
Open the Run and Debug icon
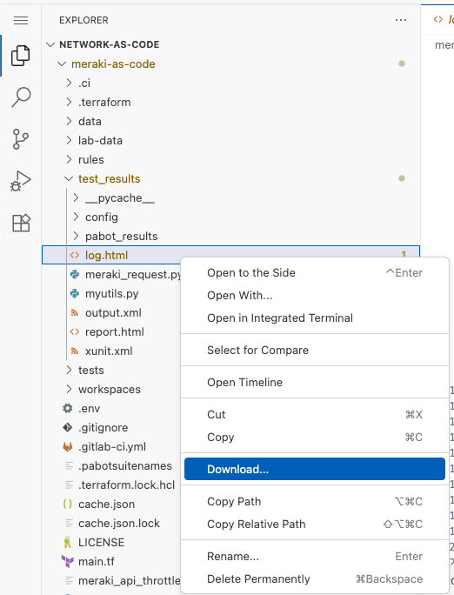pos(21,181)
